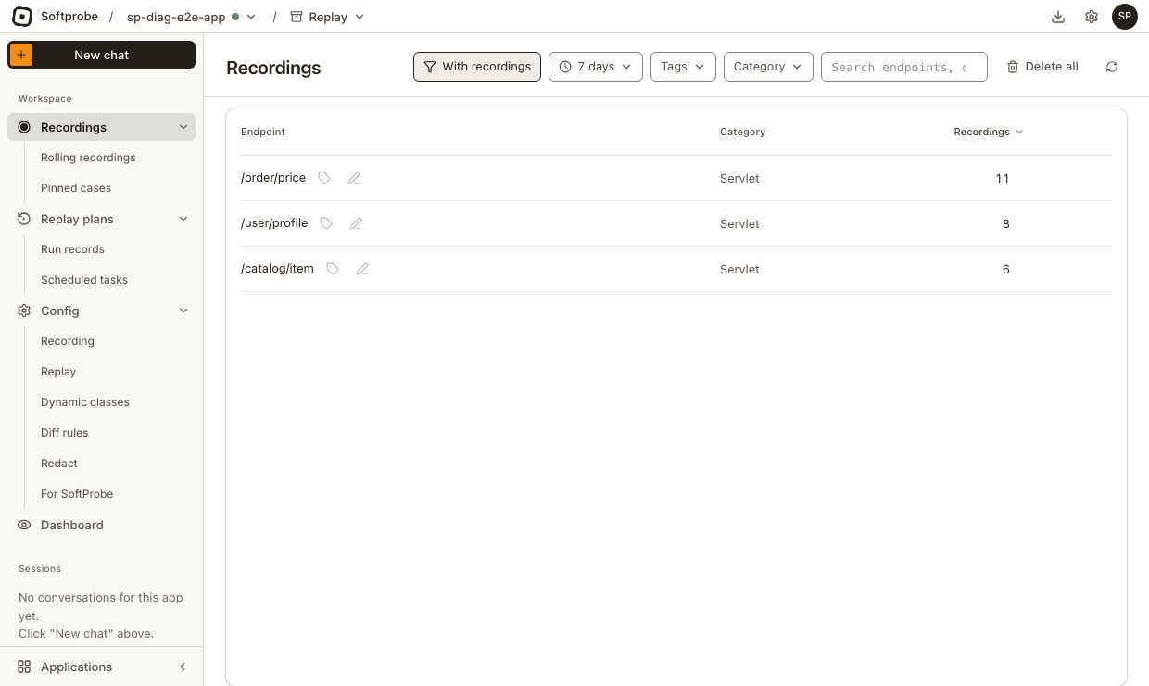Click the download icon in top bar

click(x=1058, y=17)
